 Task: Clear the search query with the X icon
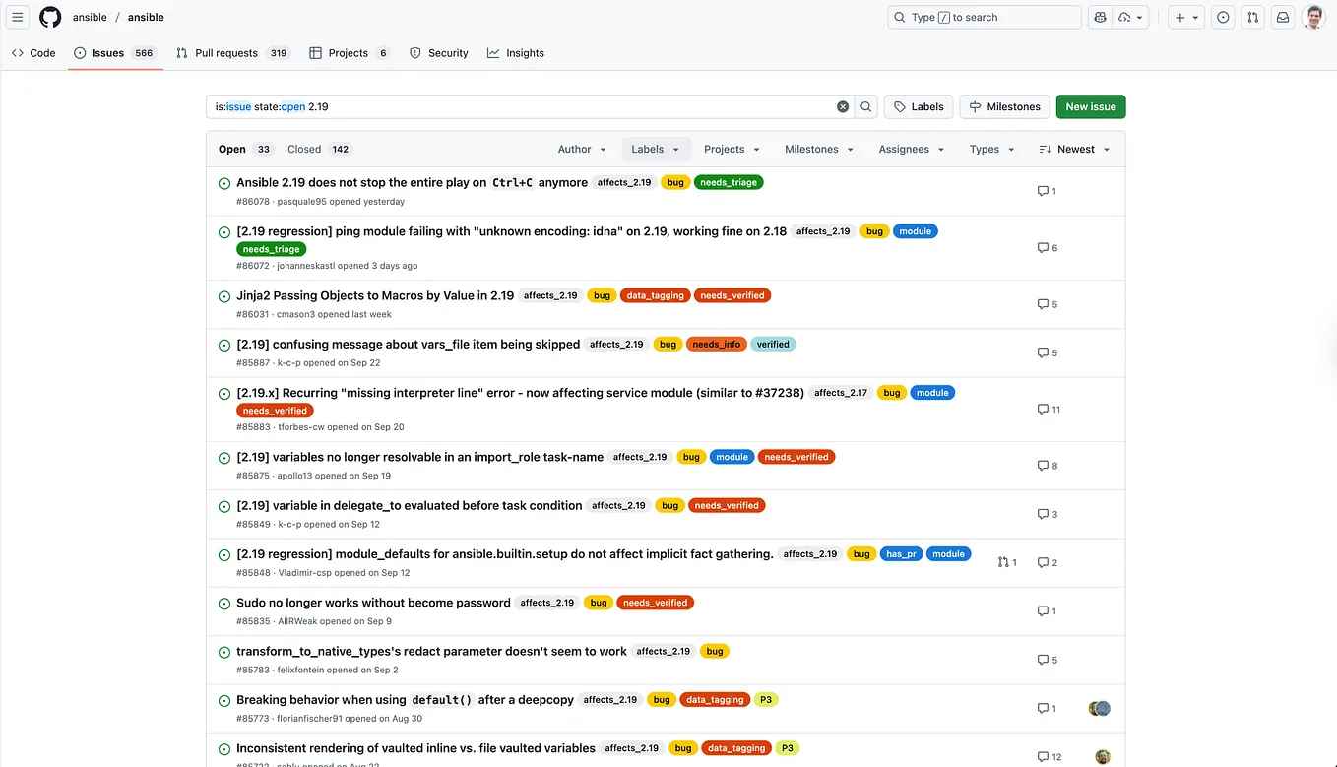tap(843, 106)
